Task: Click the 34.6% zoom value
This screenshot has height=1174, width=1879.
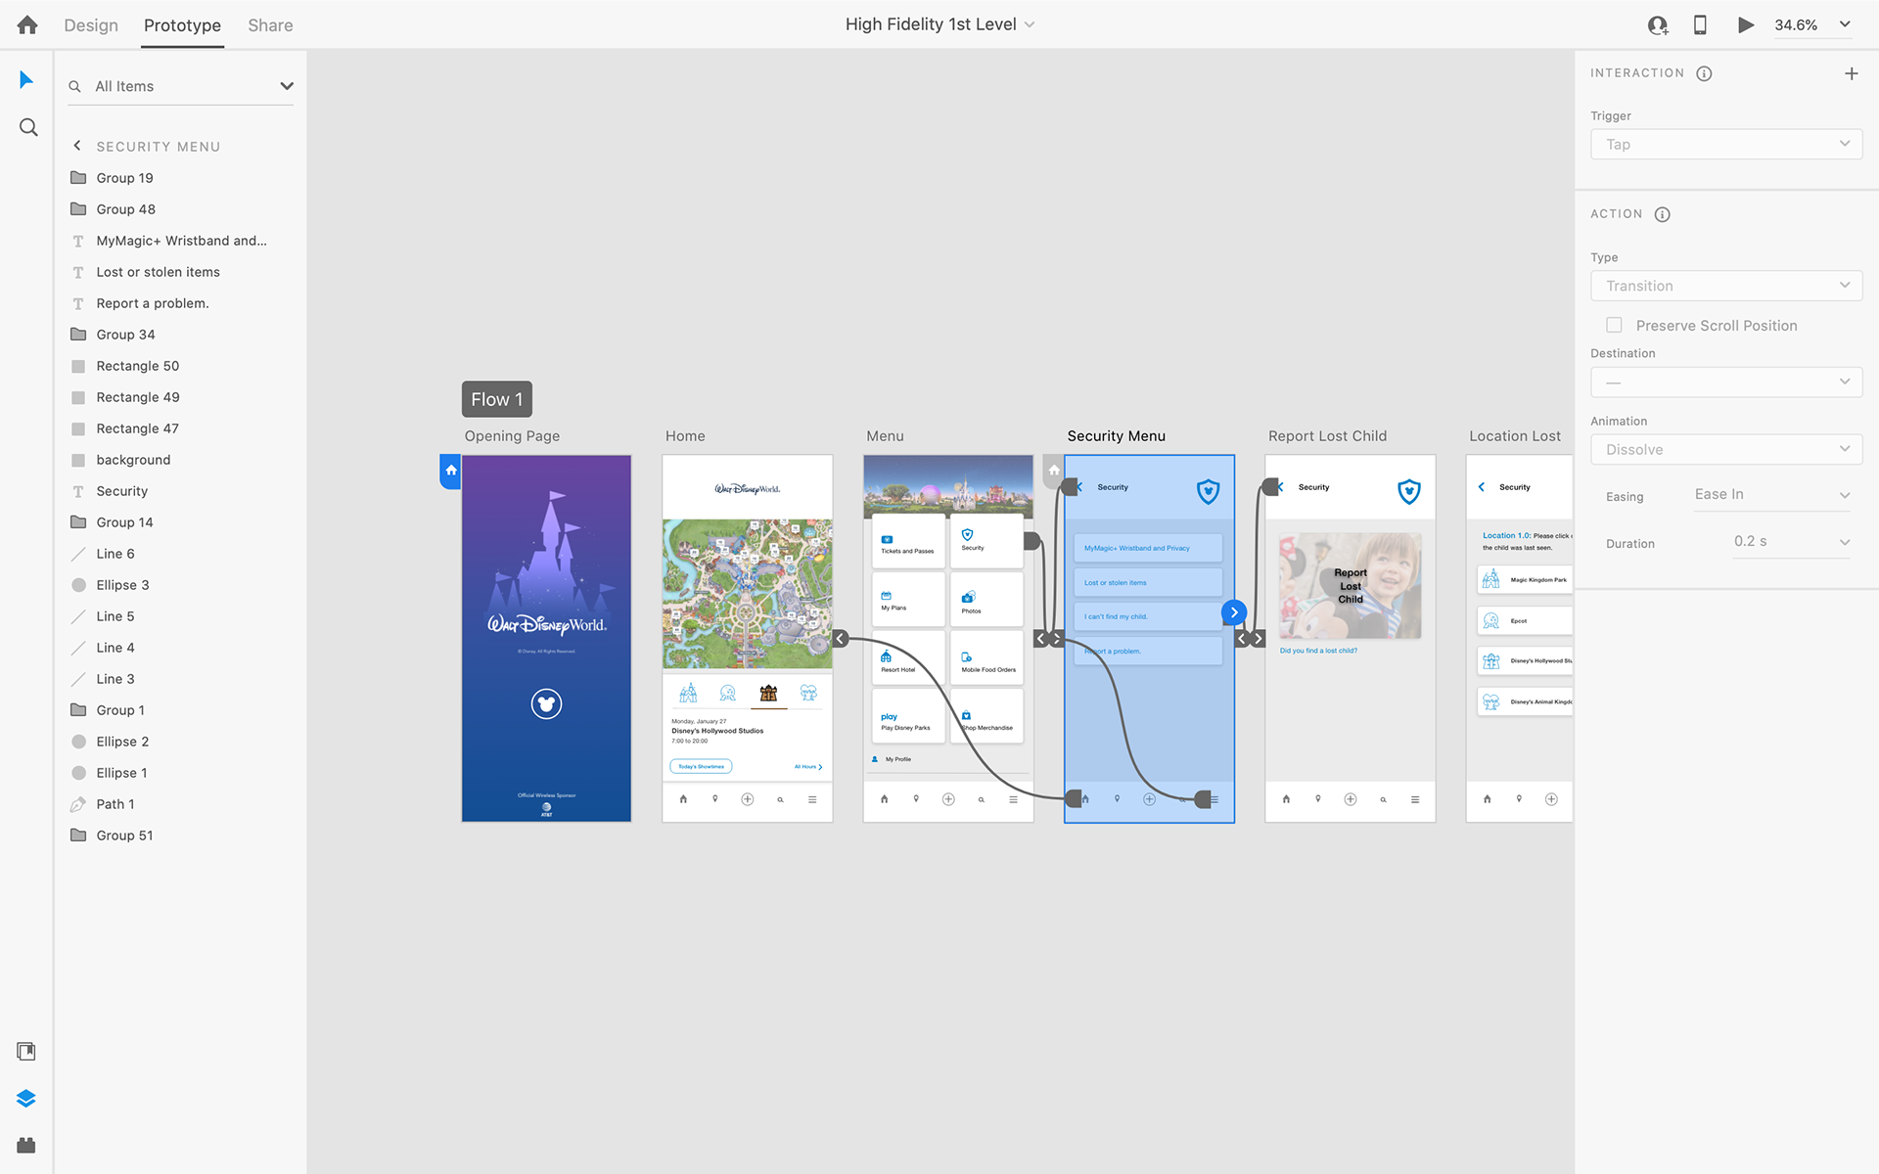Action: tap(1796, 25)
